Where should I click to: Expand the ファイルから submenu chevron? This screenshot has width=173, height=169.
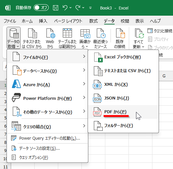coord(84,56)
